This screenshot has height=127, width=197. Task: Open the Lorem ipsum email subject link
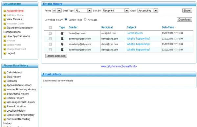(135, 33)
